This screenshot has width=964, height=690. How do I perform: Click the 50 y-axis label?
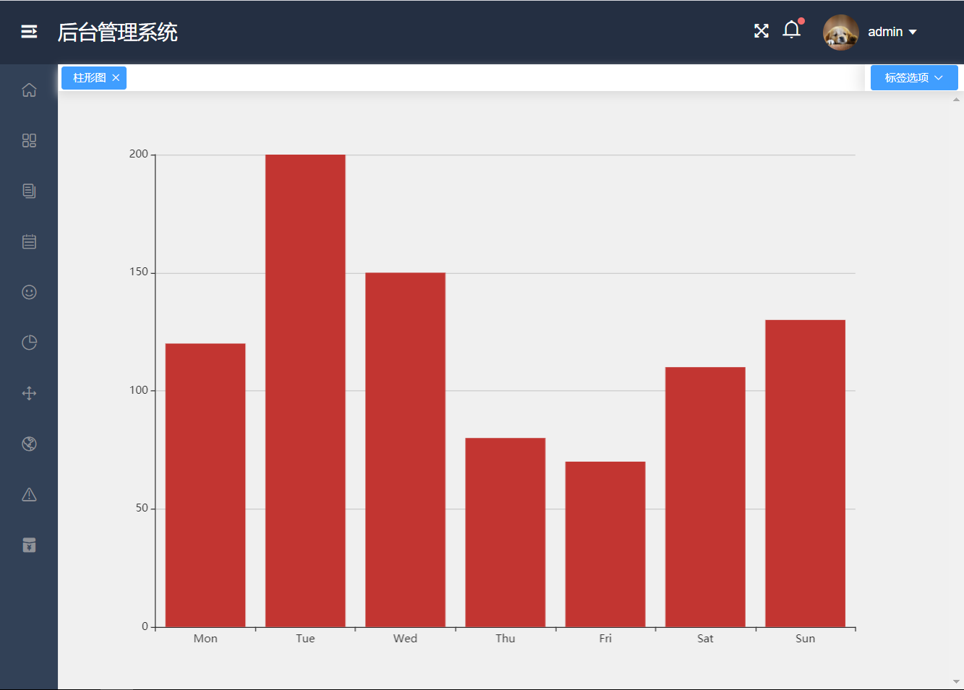tap(142, 508)
